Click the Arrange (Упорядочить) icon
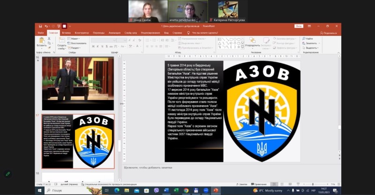This screenshot has width=375, height=195. (x=252, y=40)
